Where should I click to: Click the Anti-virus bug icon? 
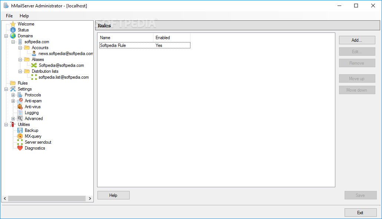tap(20, 107)
